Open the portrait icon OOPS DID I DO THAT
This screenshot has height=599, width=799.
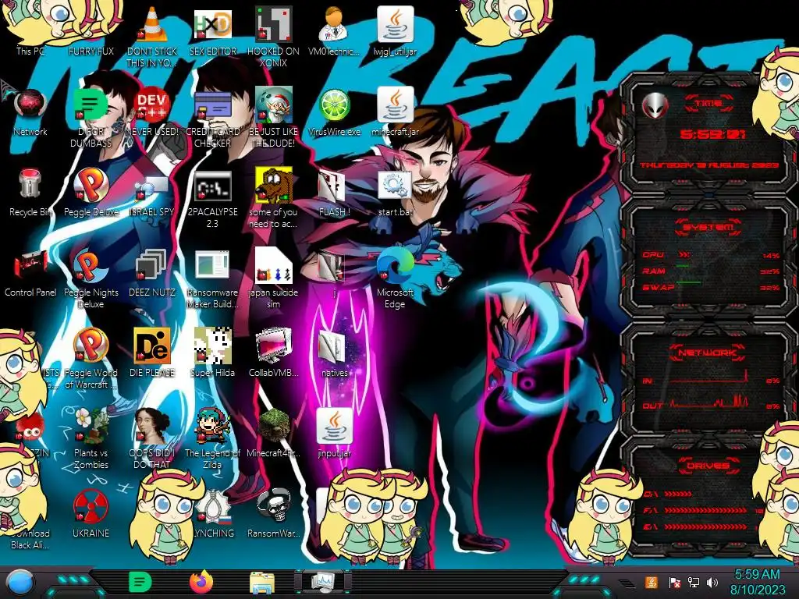[152, 440]
